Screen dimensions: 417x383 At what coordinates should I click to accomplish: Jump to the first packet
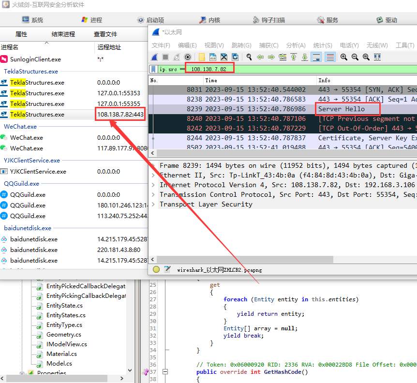[294, 57]
